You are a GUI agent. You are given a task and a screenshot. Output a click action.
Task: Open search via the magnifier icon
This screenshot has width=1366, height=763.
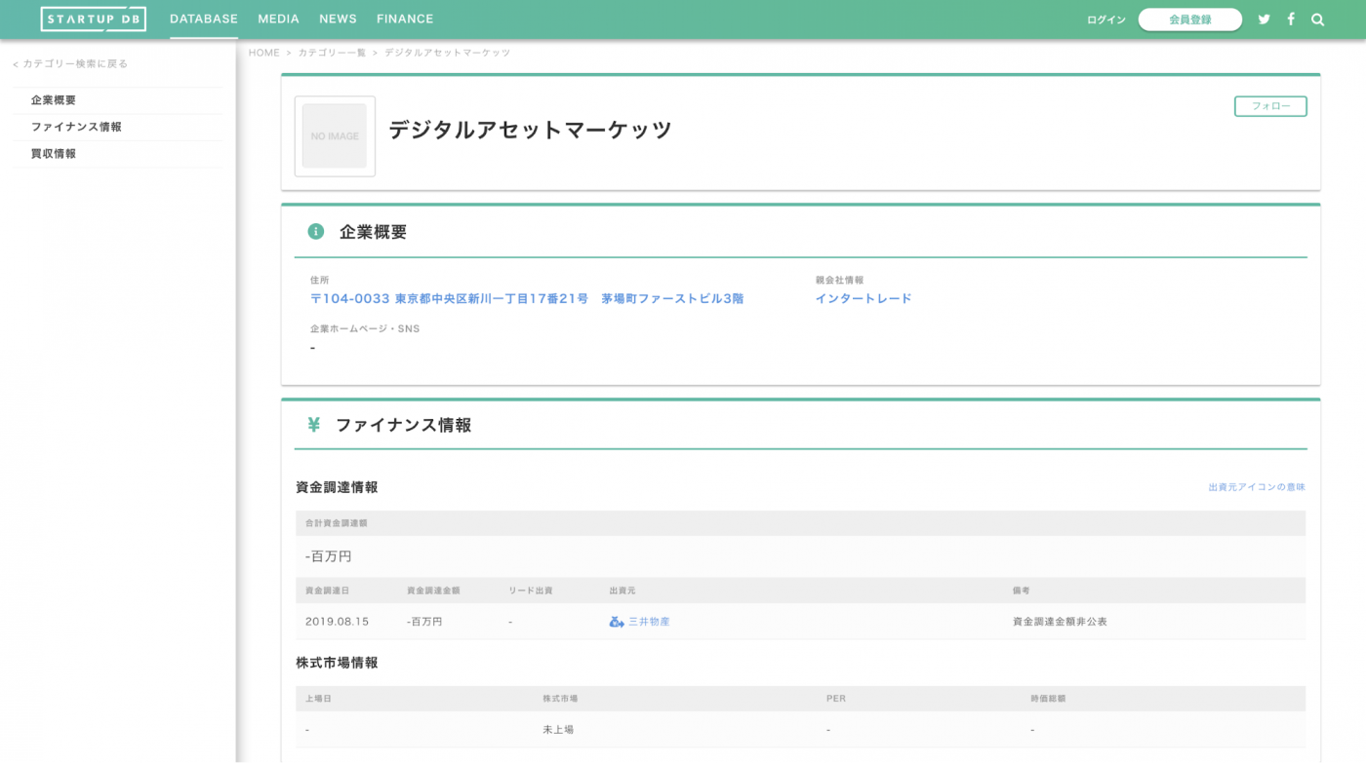(1317, 19)
